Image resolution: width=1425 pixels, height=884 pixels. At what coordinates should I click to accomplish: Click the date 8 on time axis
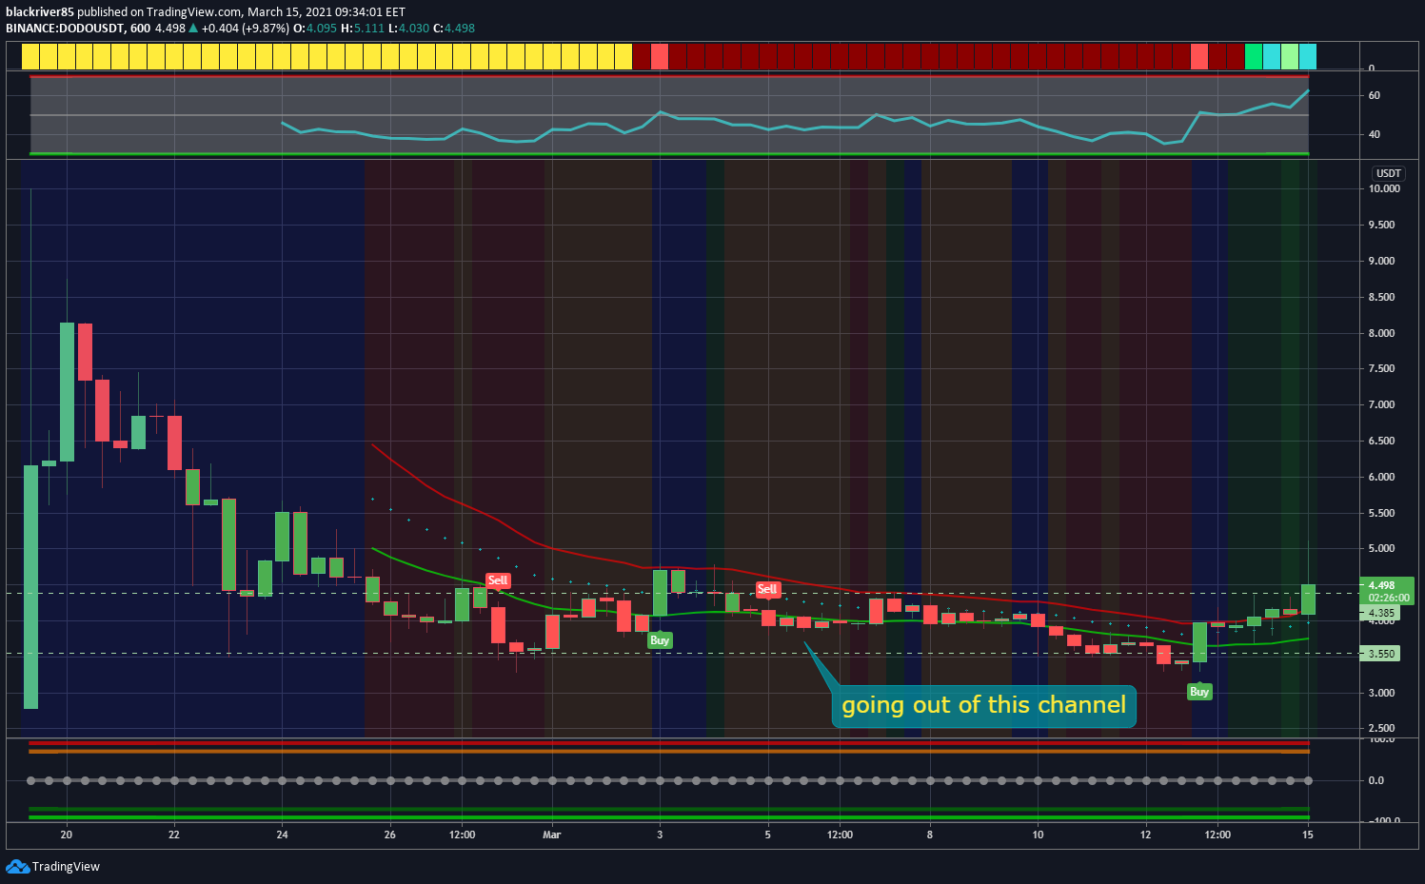point(930,835)
